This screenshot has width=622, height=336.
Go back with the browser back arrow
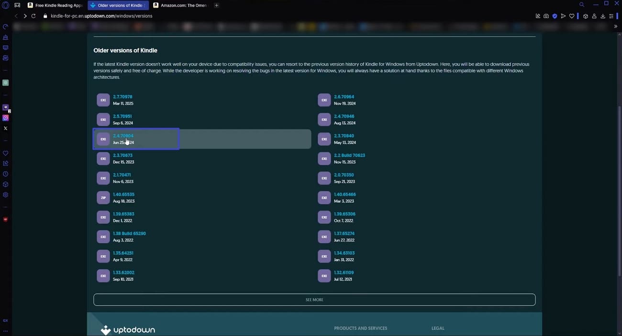(16, 16)
